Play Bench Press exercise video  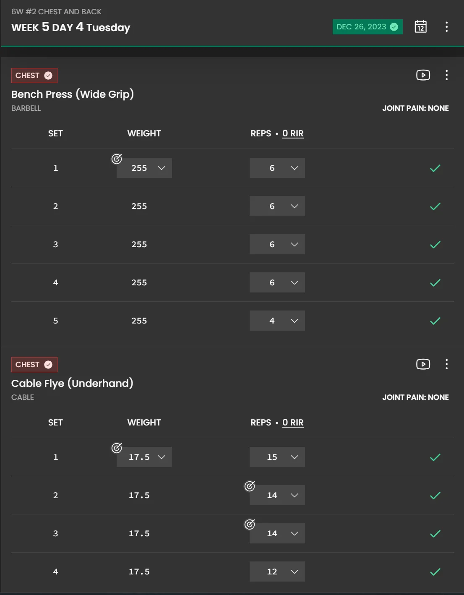(423, 75)
